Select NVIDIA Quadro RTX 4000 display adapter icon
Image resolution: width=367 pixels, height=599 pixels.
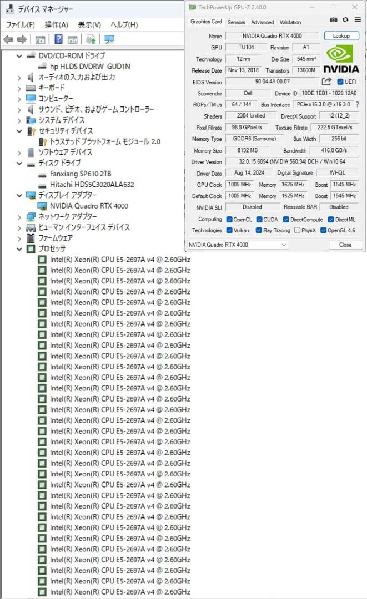point(42,206)
